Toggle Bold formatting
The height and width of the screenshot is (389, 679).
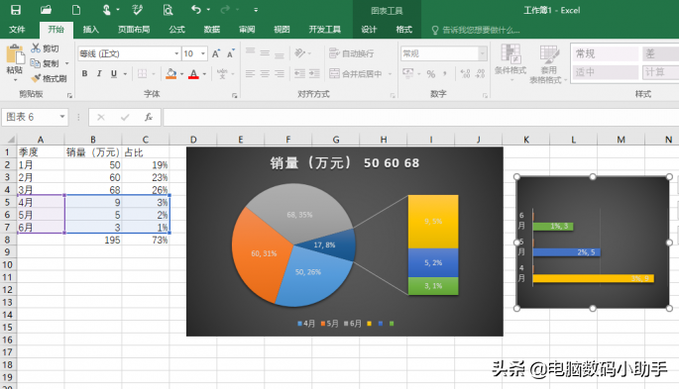click(85, 73)
